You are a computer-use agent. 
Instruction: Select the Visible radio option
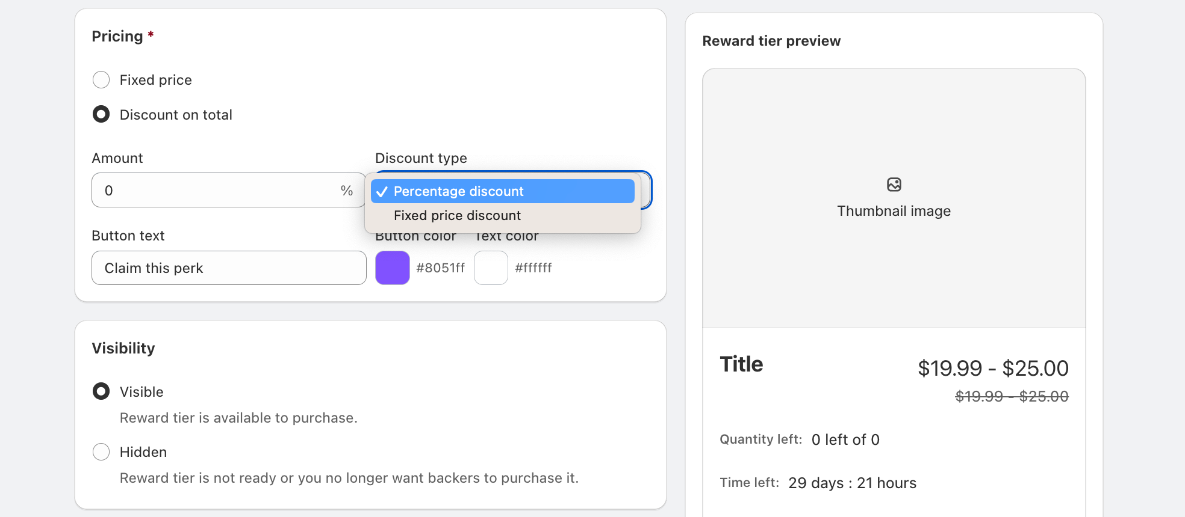coord(101,391)
